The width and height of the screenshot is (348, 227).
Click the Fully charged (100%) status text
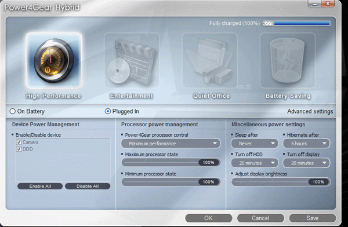point(234,23)
